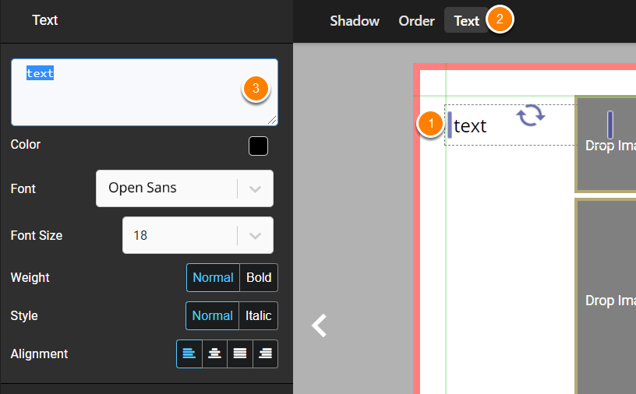The width and height of the screenshot is (636, 394).
Task: Click inside the text content input area
Action: [x=144, y=93]
